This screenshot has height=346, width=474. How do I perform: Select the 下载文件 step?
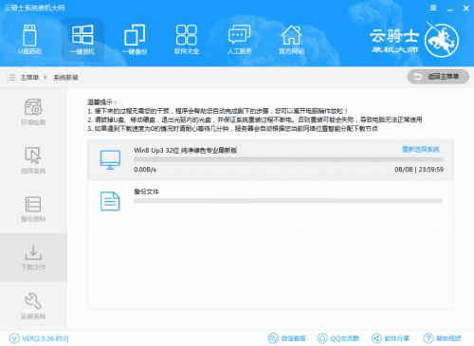pos(33,257)
